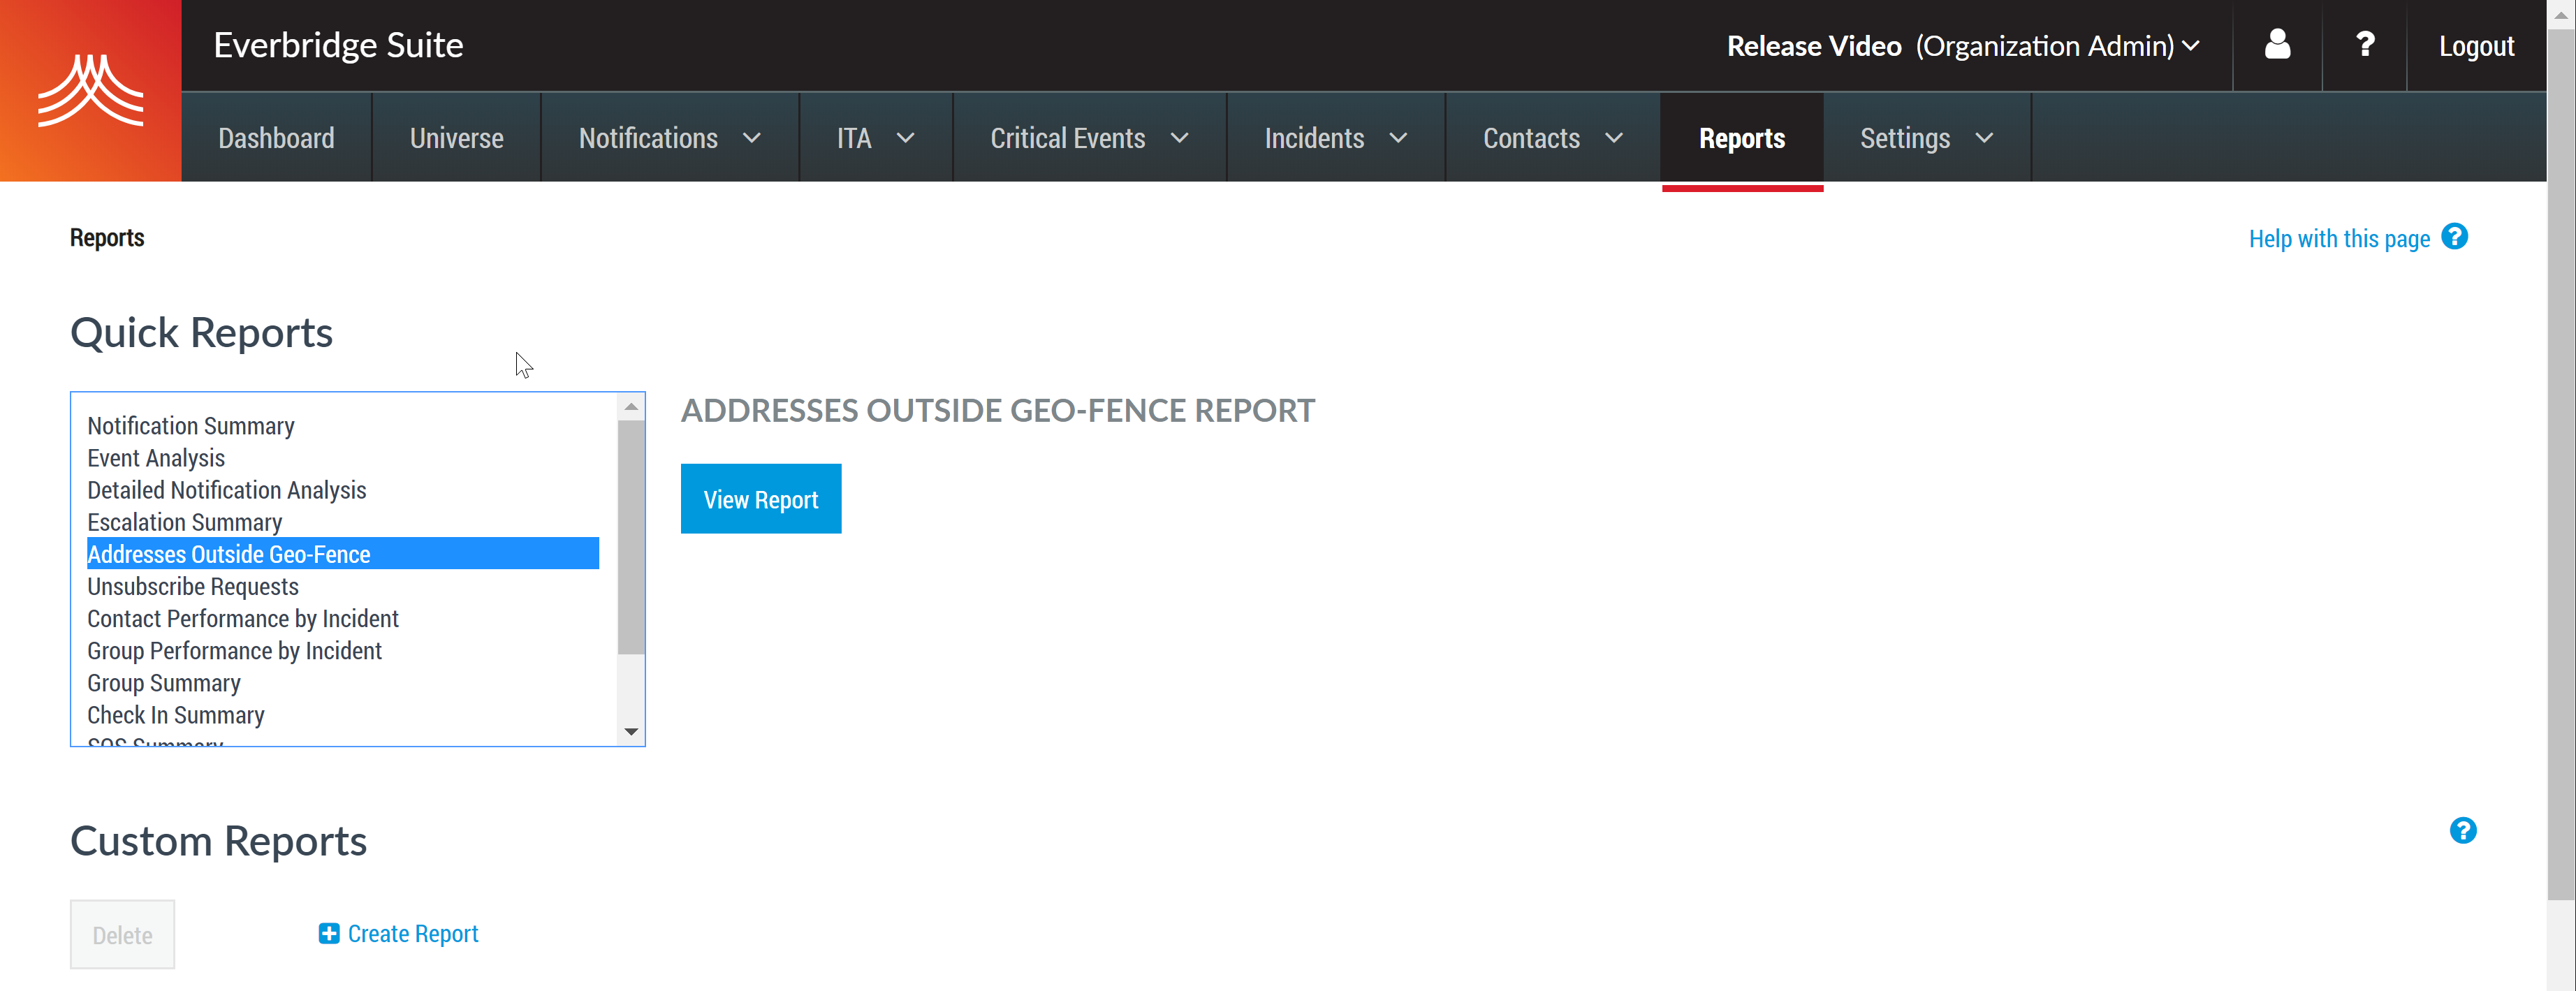Navigate to the Universe tab
Image resolution: width=2576 pixels, height=991 pixels.
(x=456, y=137)
